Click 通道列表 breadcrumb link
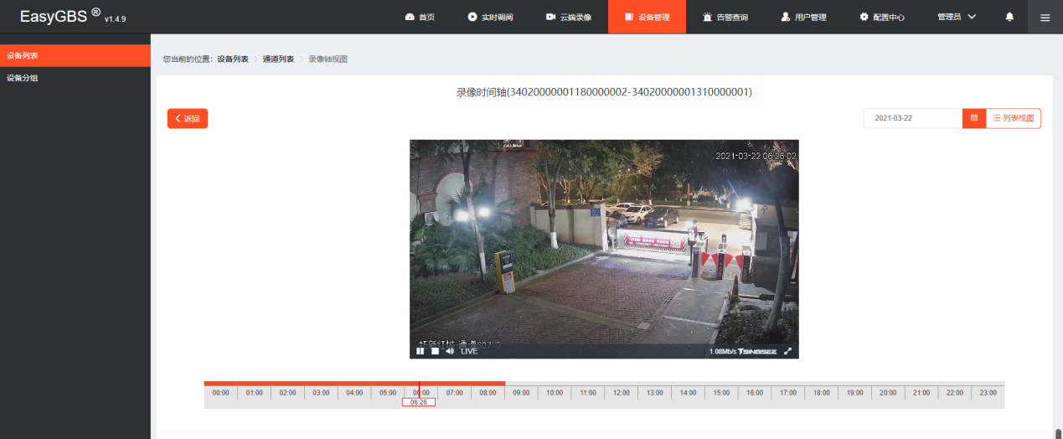The height and width of the screenshot is (439, 1063). (278, 59)
